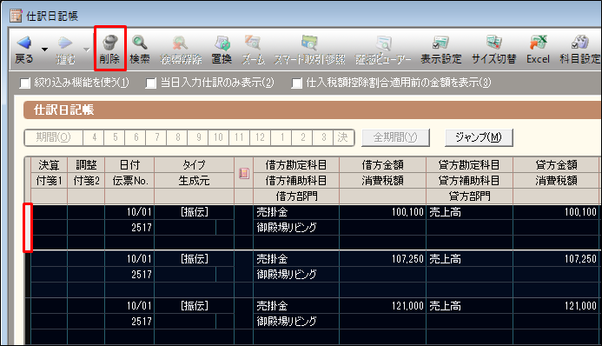Select month 10 in period bar
602x346 pixels.
[219, 137]
